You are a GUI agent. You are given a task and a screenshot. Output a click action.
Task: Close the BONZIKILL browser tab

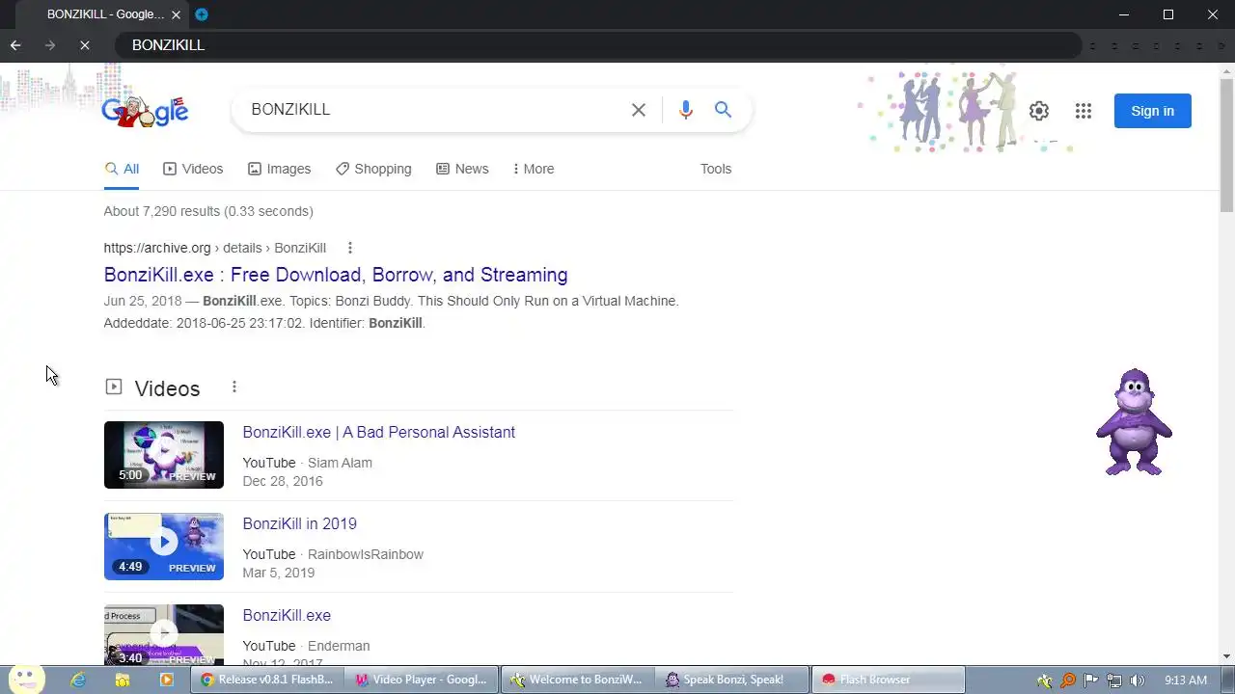pos(176,14)
